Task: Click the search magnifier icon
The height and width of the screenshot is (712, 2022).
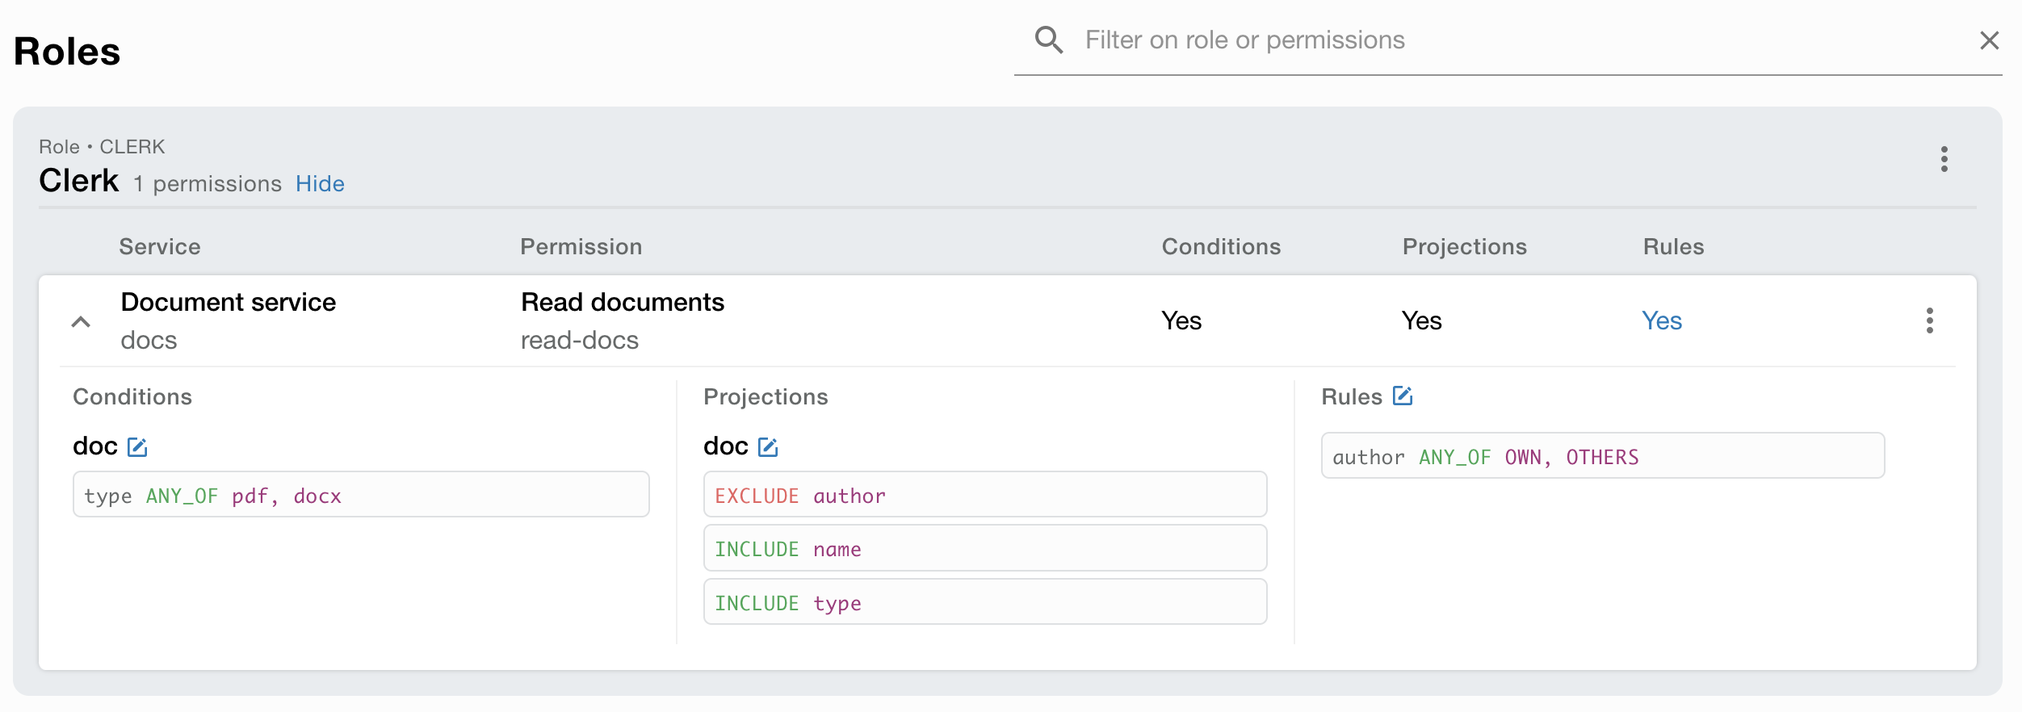Action: click(1049, 39)
